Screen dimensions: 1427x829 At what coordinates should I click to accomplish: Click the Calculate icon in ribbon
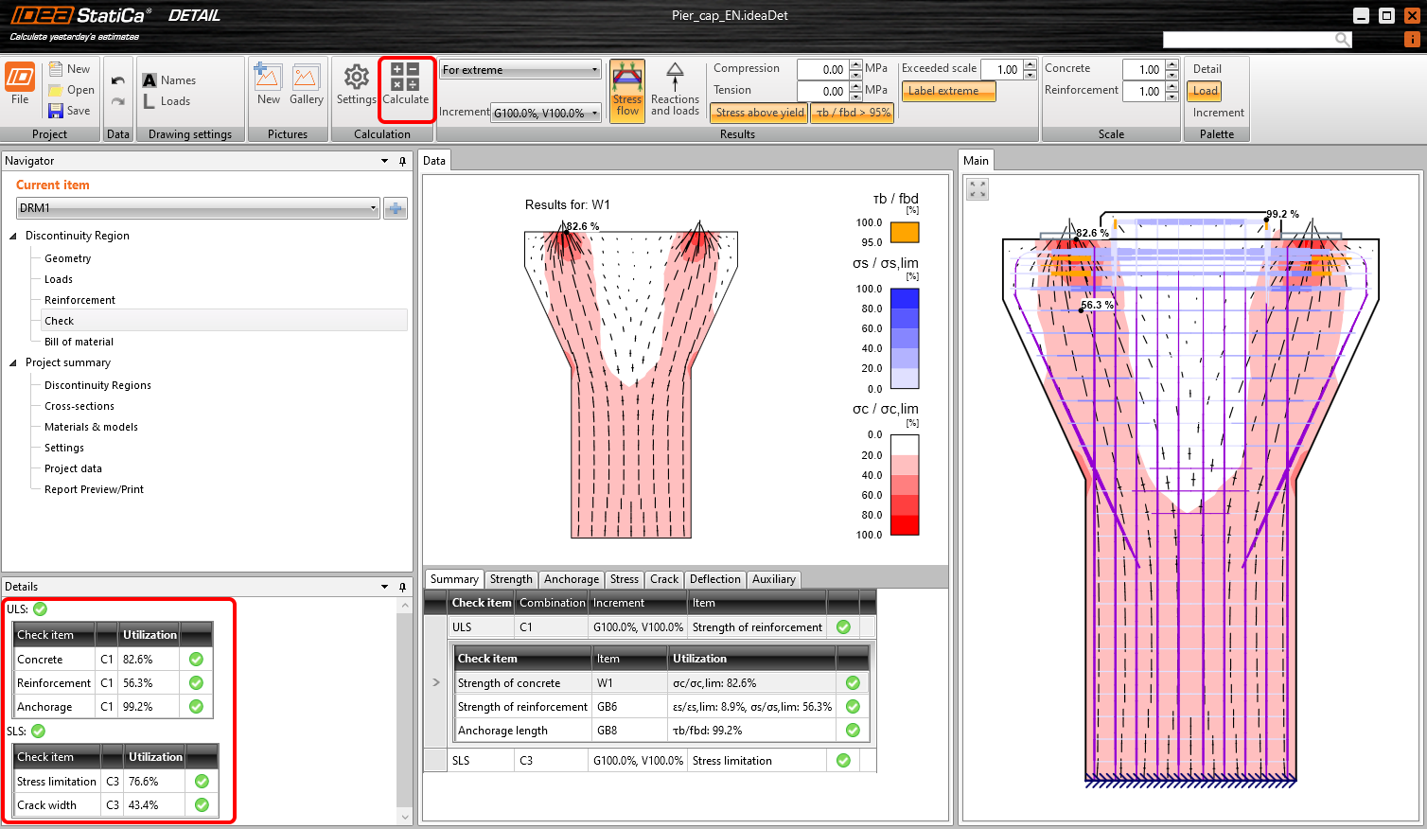coord(405,84)
